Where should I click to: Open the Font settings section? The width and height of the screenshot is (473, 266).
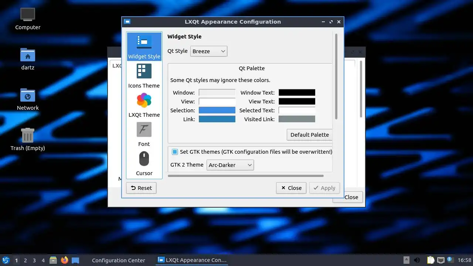click(x=144, y=134)
